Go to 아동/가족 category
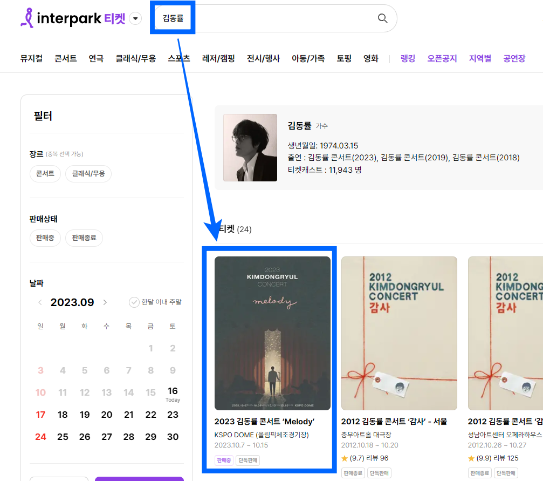The width and height of the screenshot is (543, 481). [x=308, y=58]
